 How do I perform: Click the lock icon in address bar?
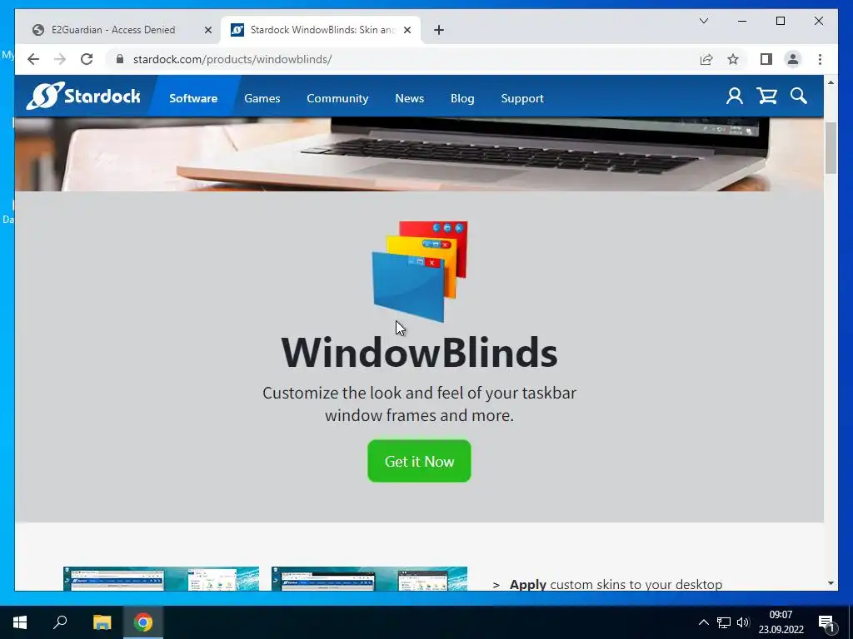[120, 59]
